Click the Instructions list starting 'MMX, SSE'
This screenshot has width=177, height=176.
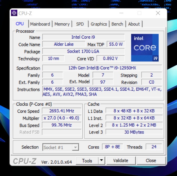[x=102, y=92]
